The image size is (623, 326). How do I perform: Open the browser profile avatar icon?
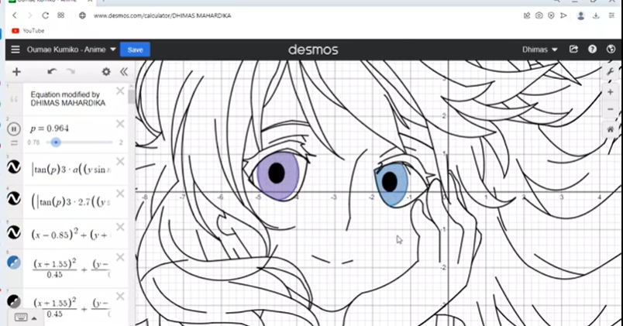pos(580,15)
